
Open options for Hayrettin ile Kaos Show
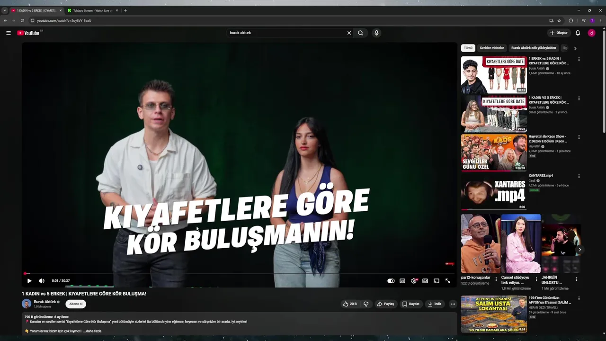click(x=579, y=137)
